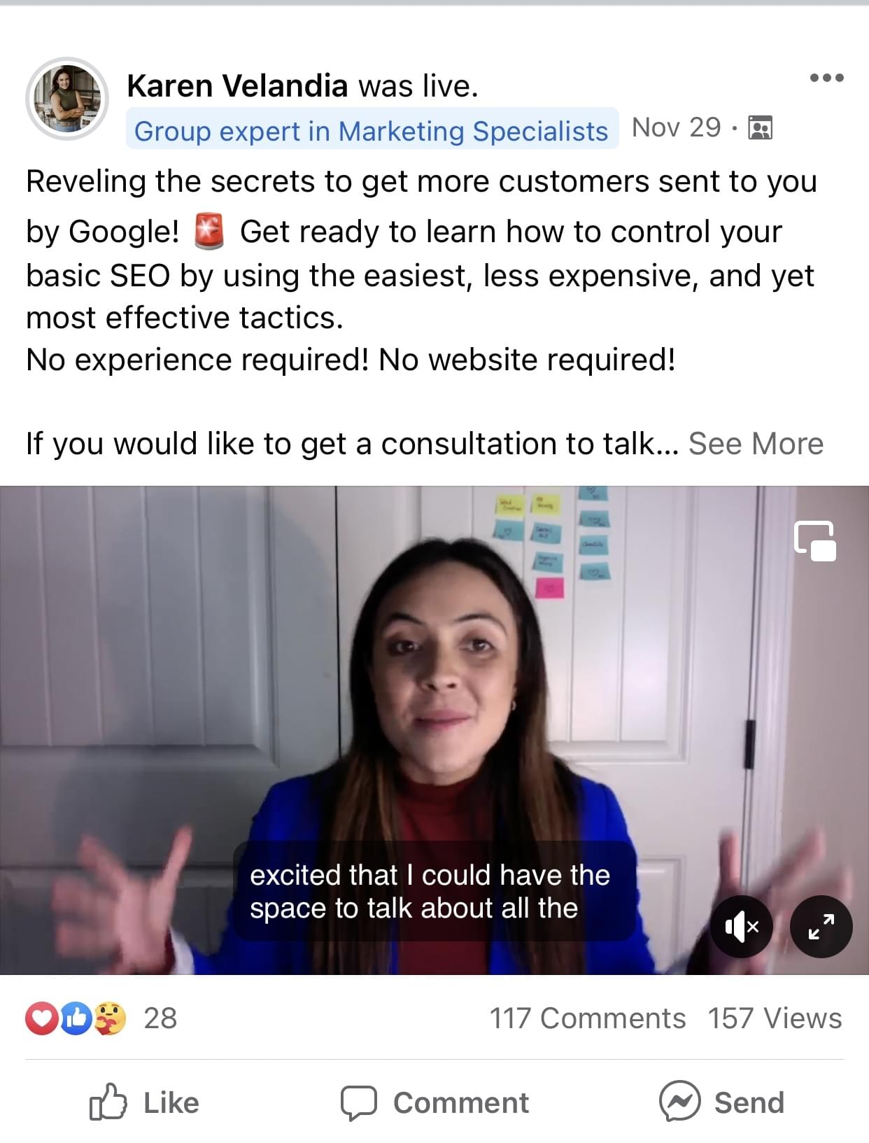Open the 28 reactions count
This screenshot has height=1143, width=869.
160,1018
